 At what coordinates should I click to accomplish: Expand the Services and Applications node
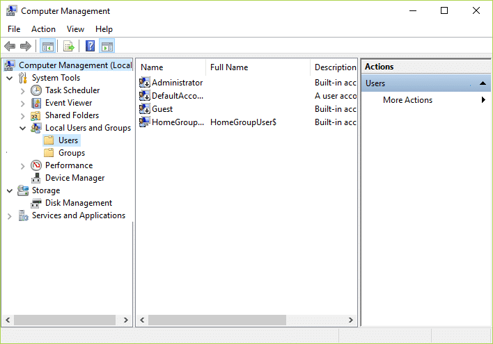[9, 215]
